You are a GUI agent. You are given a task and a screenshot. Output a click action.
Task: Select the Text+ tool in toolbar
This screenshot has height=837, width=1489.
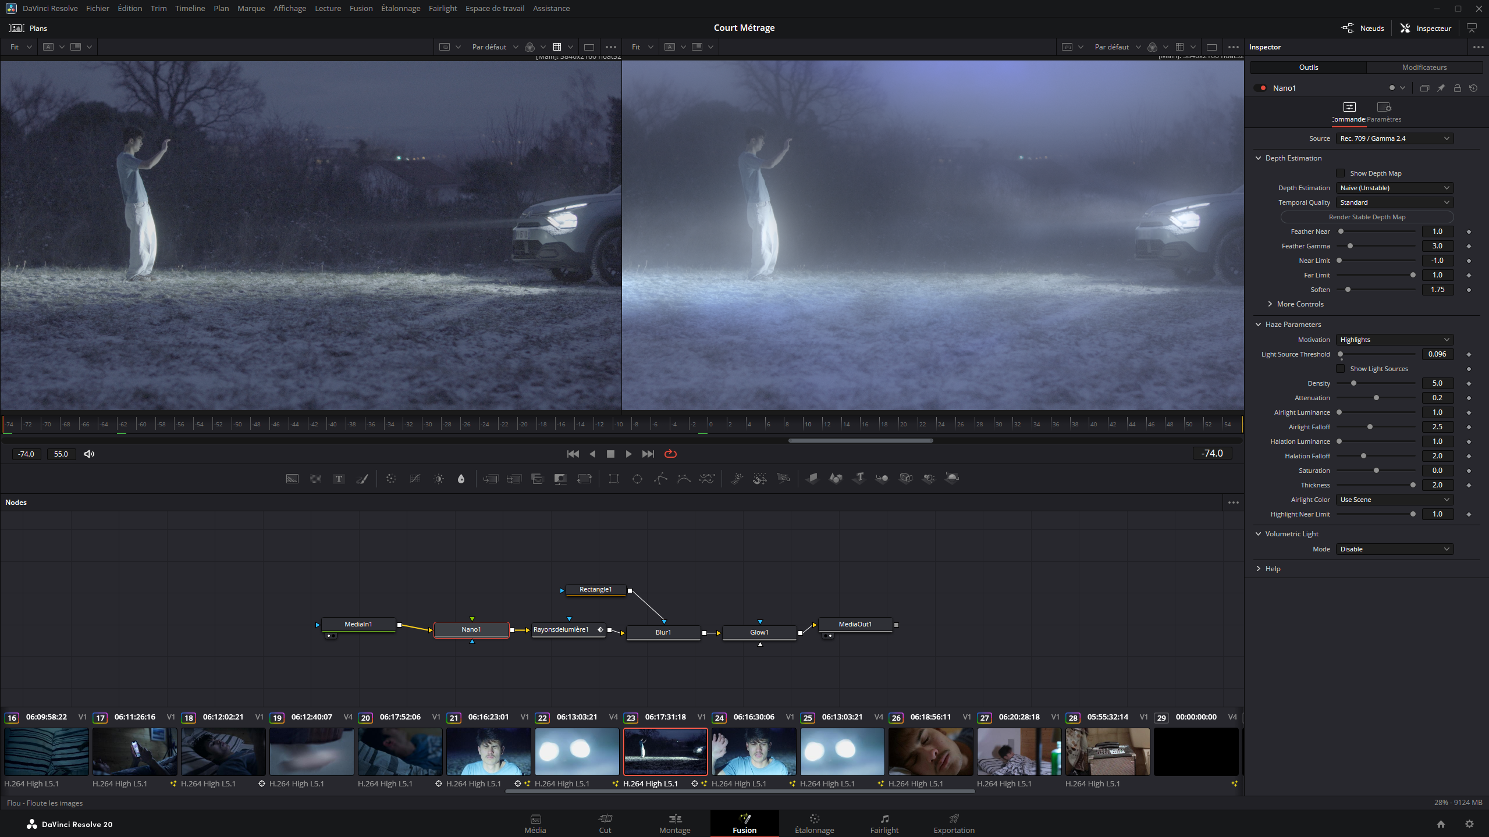pos(339,479)
